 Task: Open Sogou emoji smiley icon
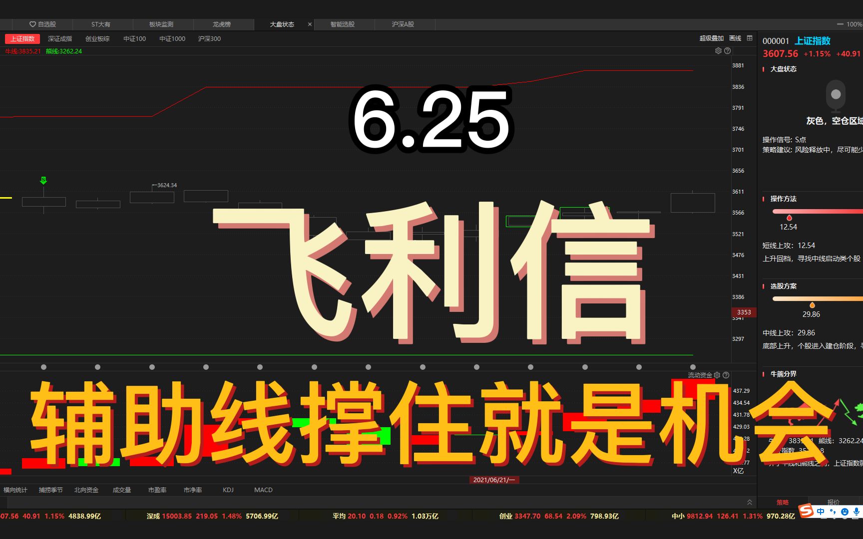[x=845, y=512]
